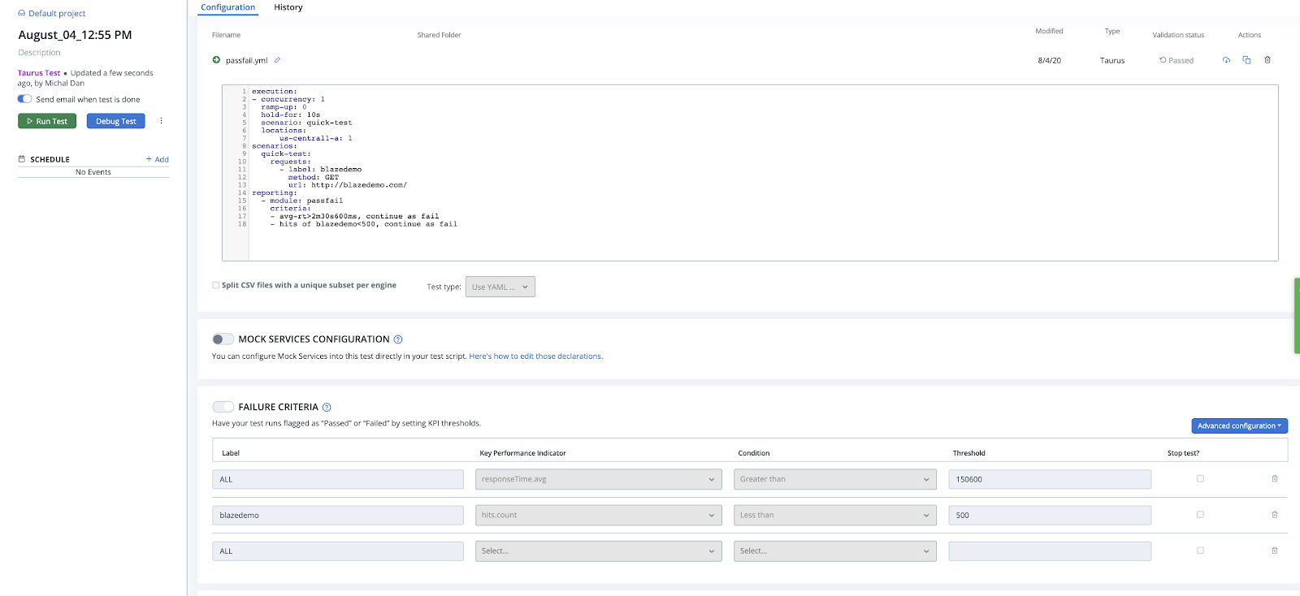The height and width of the screenshot is (596, 1300).
Task: Switch to the History tab
Action: (x=288, y=7)
